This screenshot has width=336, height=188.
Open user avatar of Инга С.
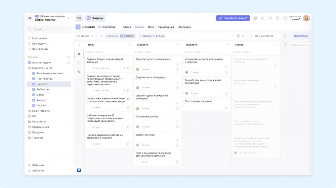306,18
